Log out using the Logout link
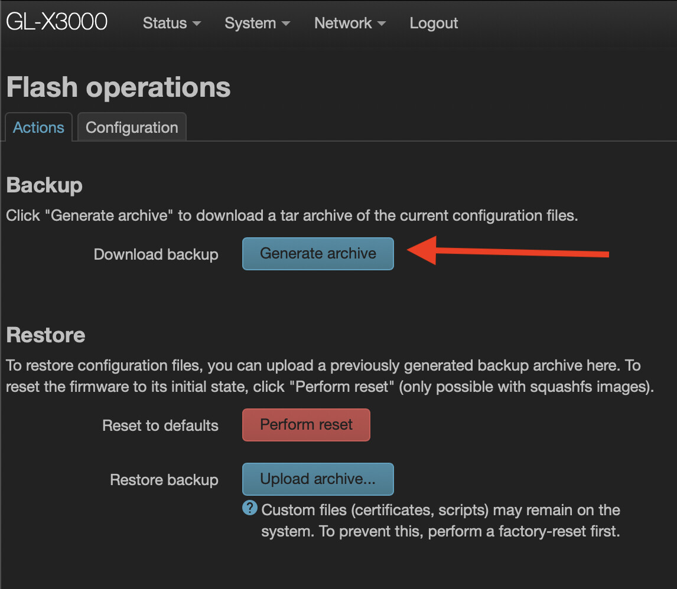 434,23
